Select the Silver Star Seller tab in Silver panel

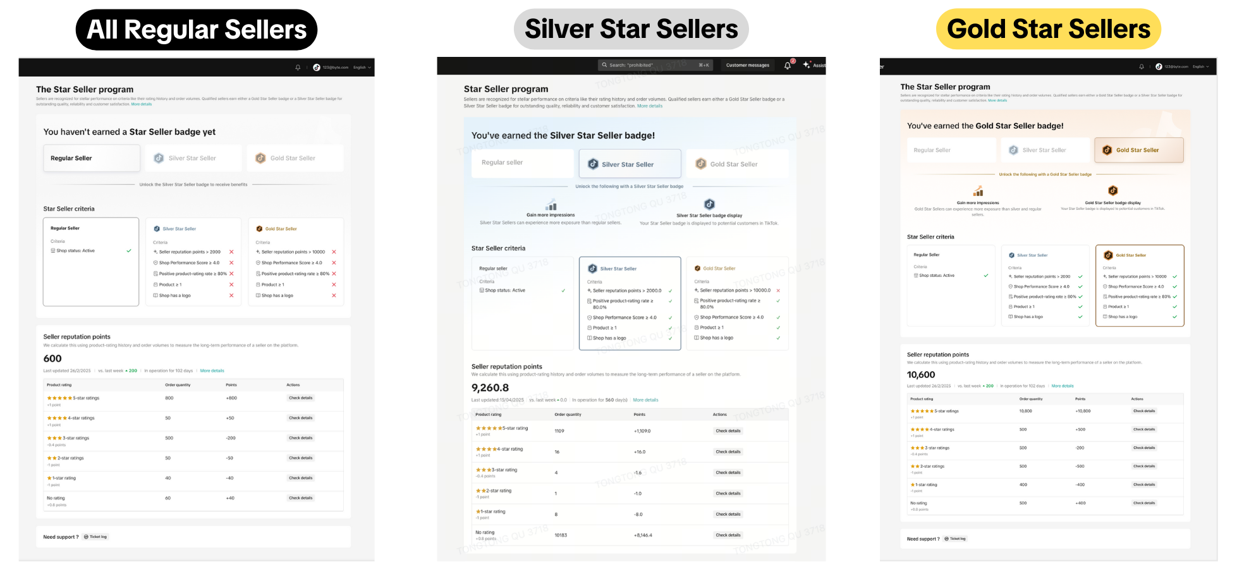click(630, 164)
